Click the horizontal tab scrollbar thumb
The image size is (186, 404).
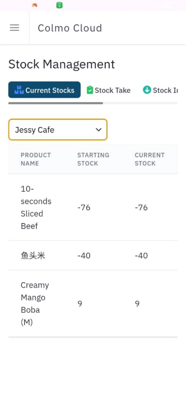point(56,103)
